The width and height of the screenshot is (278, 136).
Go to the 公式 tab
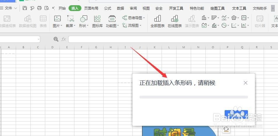coord(108,8)
